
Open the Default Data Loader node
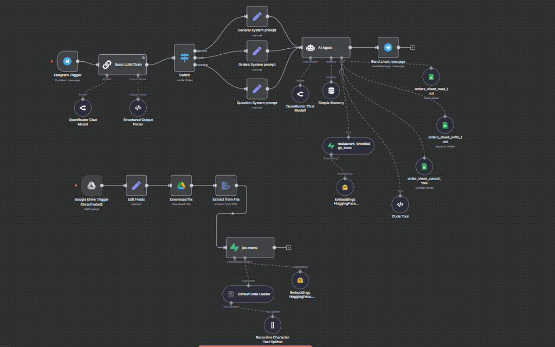(x=248, y=294)
